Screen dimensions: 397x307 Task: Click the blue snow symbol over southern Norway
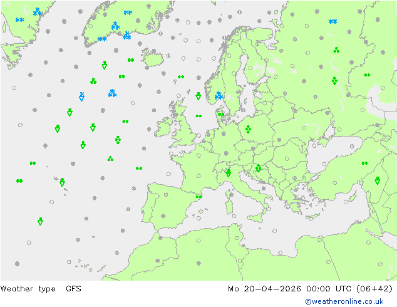[219, 95]
